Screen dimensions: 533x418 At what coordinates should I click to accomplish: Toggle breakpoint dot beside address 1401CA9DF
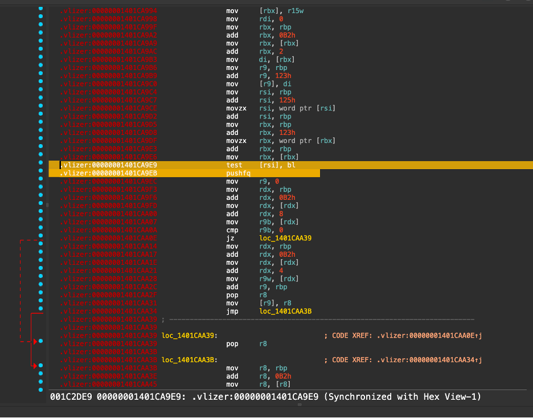[x=41, y=138]
